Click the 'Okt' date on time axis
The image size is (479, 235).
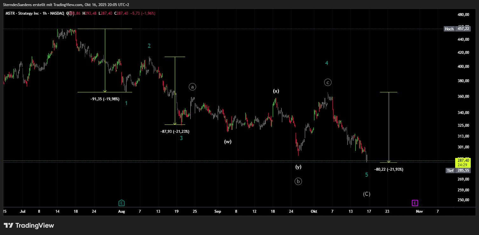[314, 211]
